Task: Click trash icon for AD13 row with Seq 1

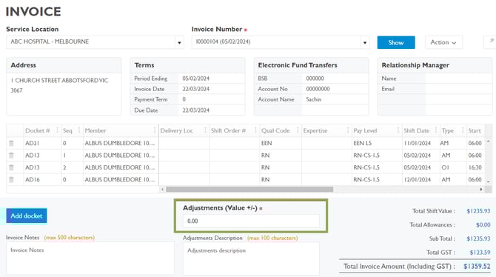Action: (11, 155)
